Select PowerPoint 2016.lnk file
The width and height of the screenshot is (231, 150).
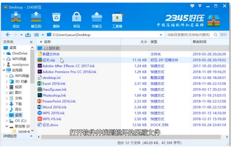pyautogui.click(x=133, y=101)
